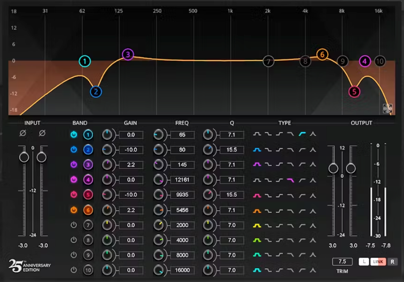The height and width of the screenshot is (282, 404).
Task: Click the highlighted cyan high-pass icon in band 1
Action: (x=302, y=134)
